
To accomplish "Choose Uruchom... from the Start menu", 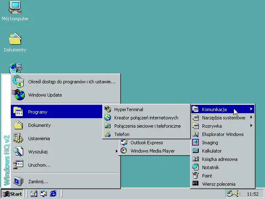I will (65, 165).
